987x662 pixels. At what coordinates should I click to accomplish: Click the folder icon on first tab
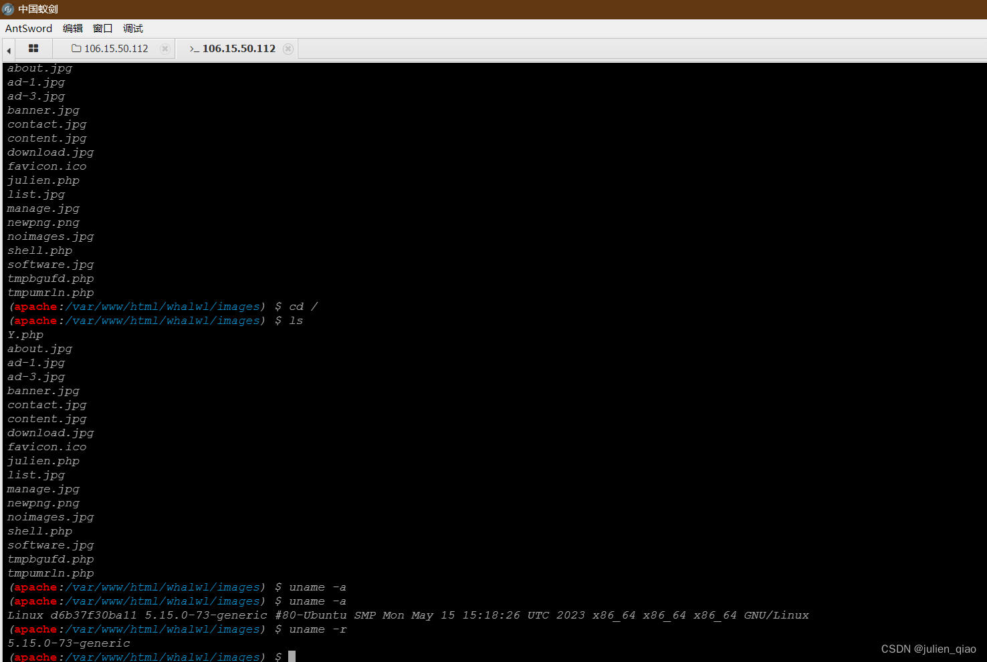coord(76,49)
